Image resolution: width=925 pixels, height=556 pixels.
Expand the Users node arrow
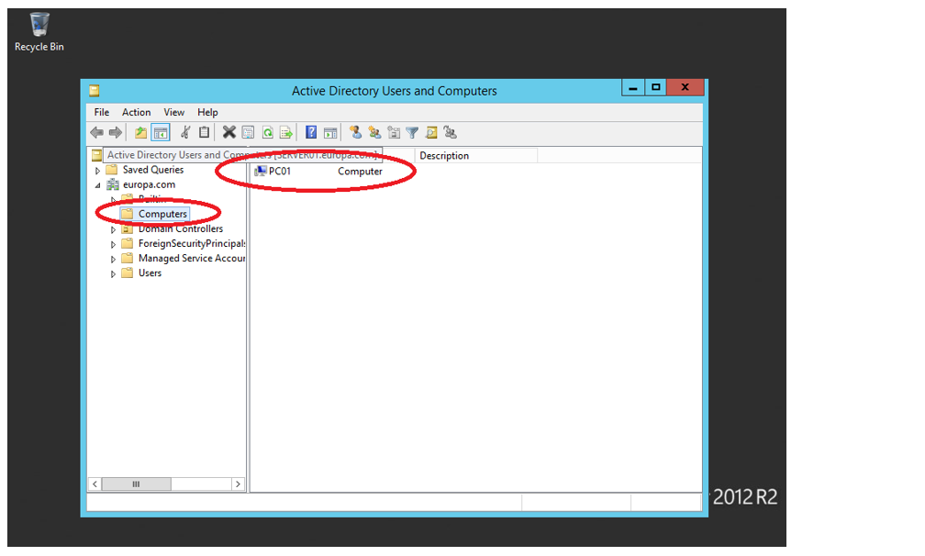(113, 273)
